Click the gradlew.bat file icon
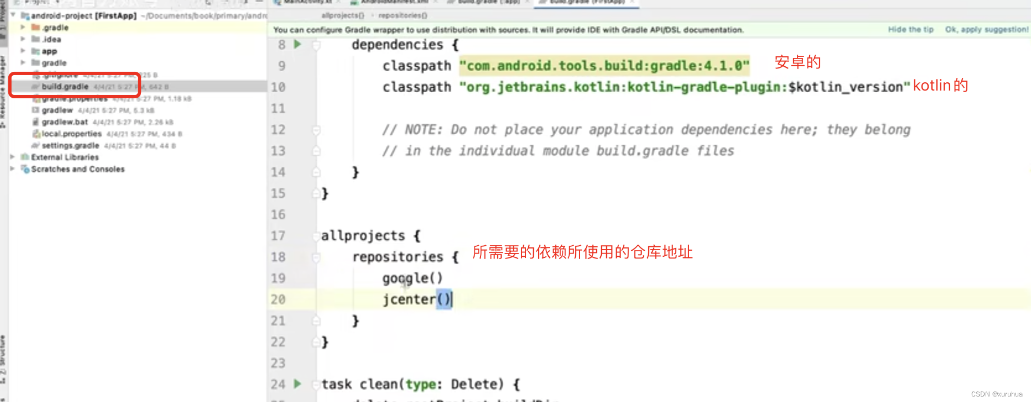The image size is (1031, 402). point(35,122)
